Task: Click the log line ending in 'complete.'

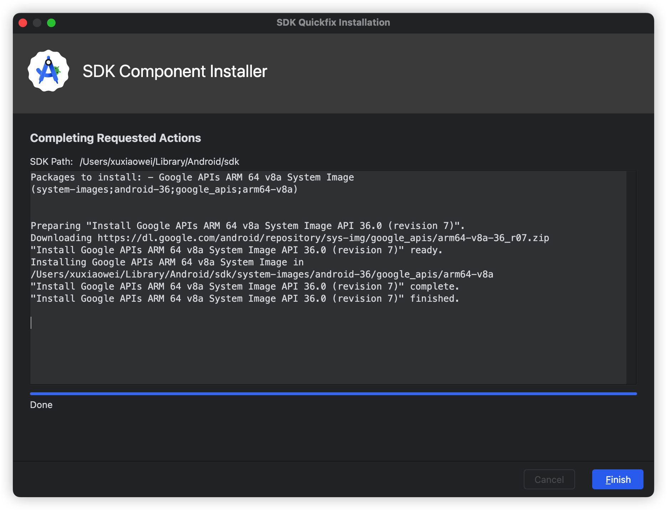Action: click(245, 286)
